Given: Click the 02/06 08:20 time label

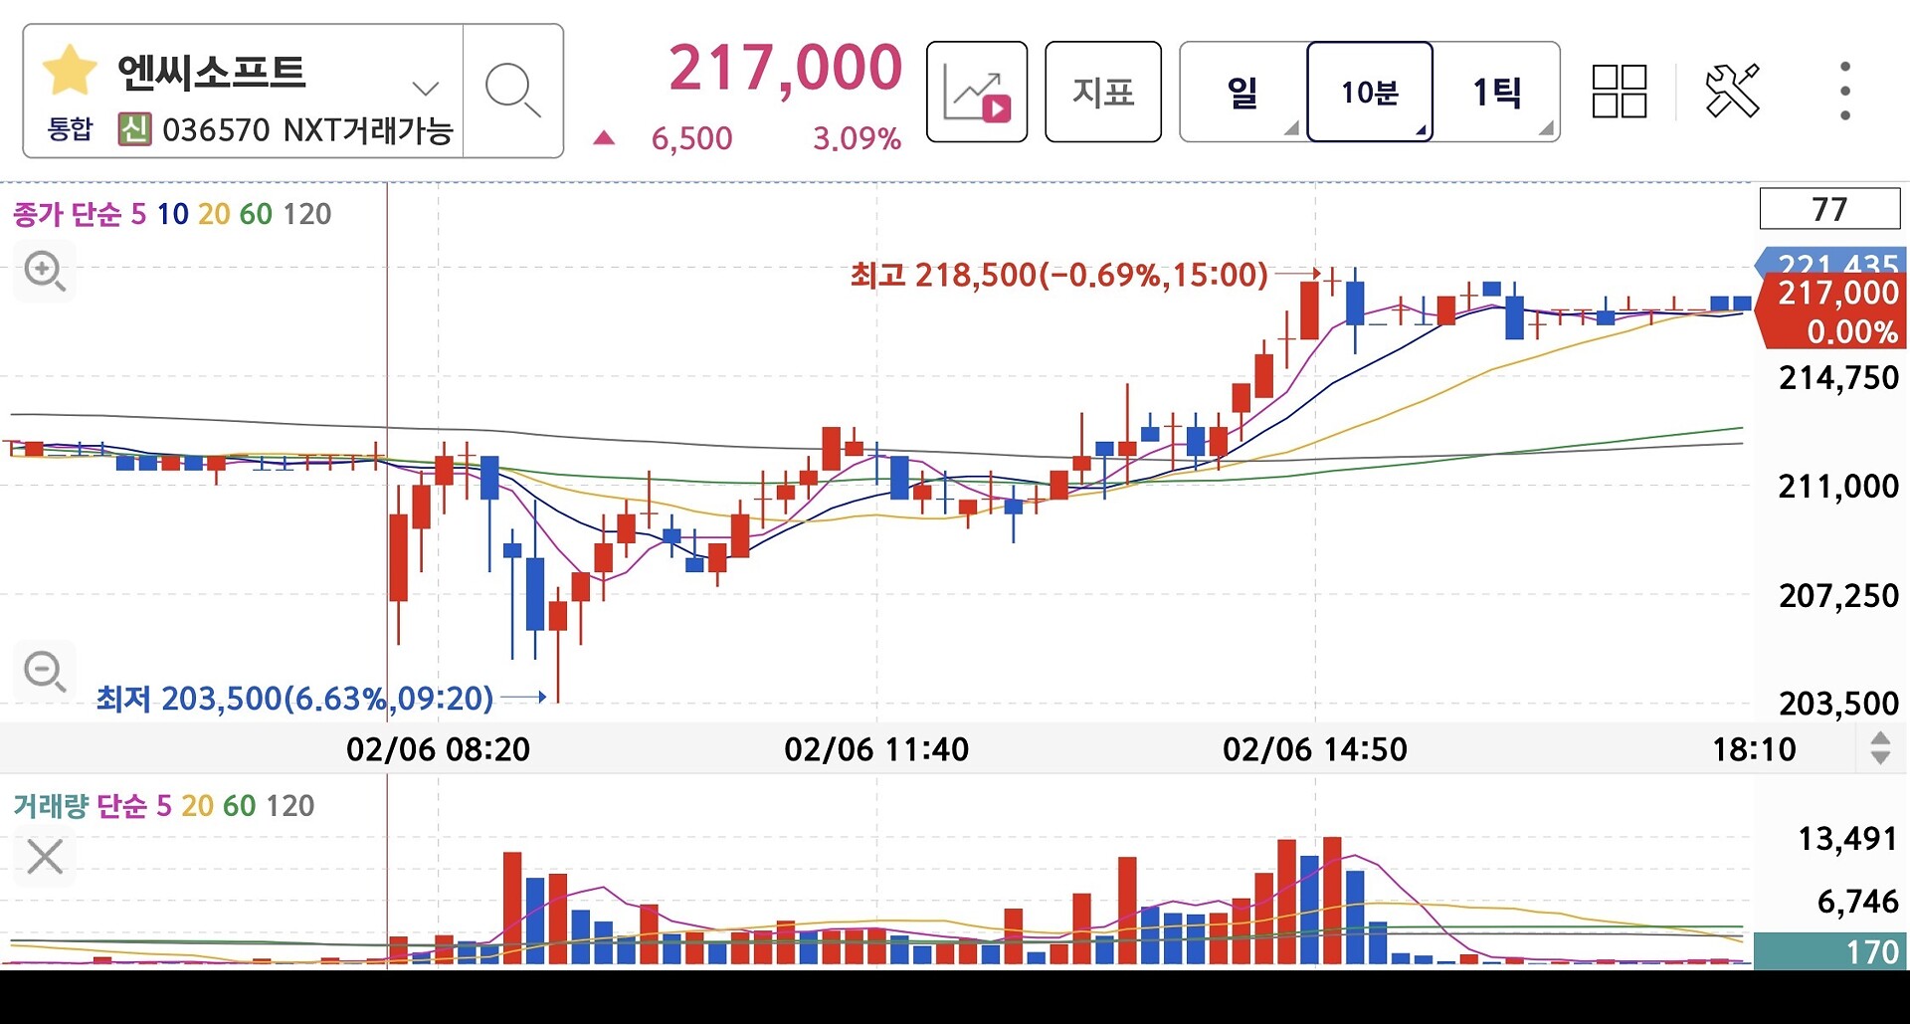Looking at the screenshot, I should click(x=438, y=749).
